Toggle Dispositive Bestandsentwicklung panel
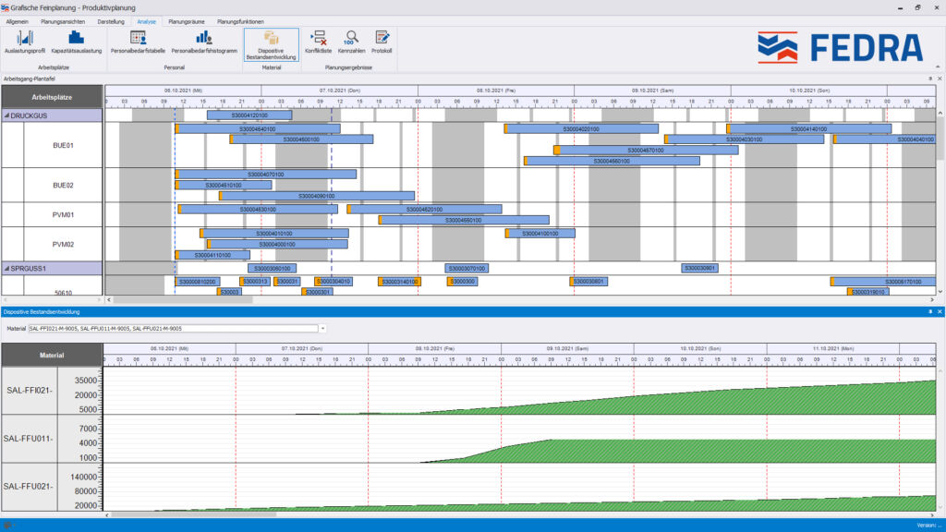The width and height of the screenshot is (946, 532). click(272, 45)
